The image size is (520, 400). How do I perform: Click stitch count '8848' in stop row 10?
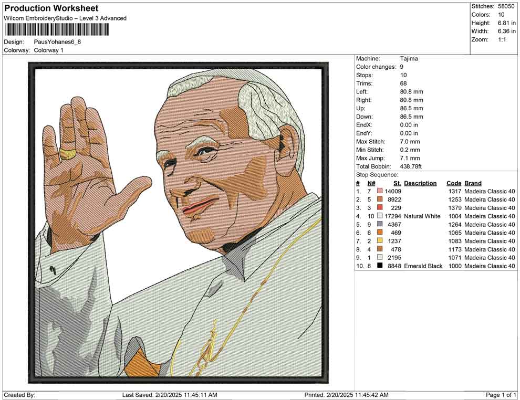(394, 266)
